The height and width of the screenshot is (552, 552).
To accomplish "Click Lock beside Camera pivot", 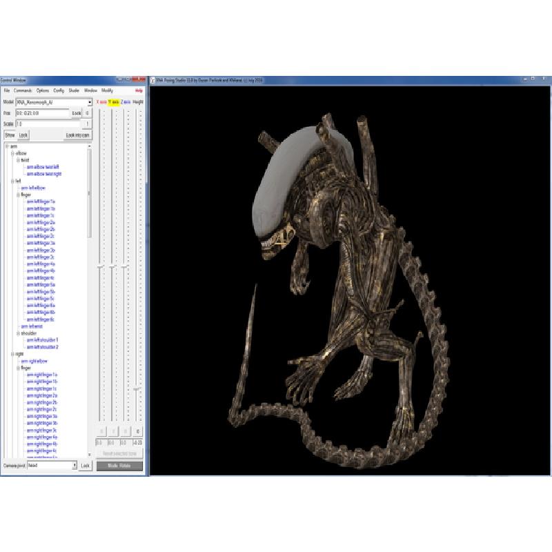I will 85,465.
